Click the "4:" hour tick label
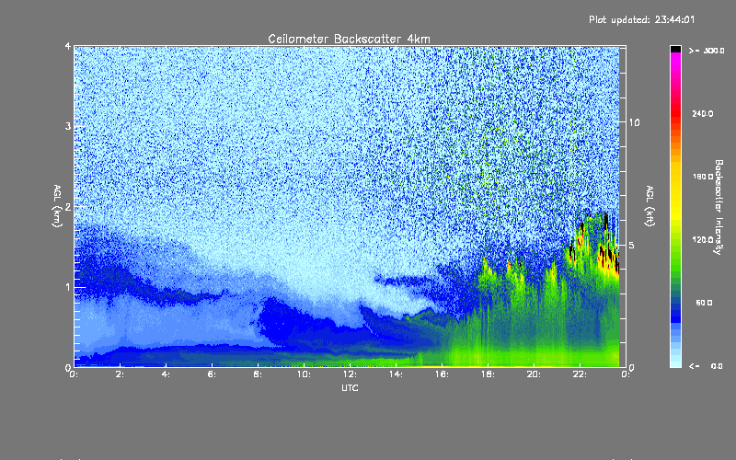 (167, 374)
